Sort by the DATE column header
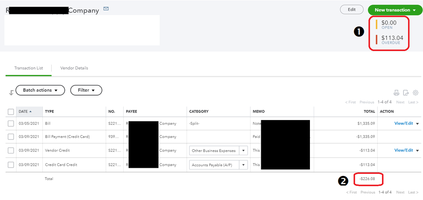 click(x=29, y=112)
